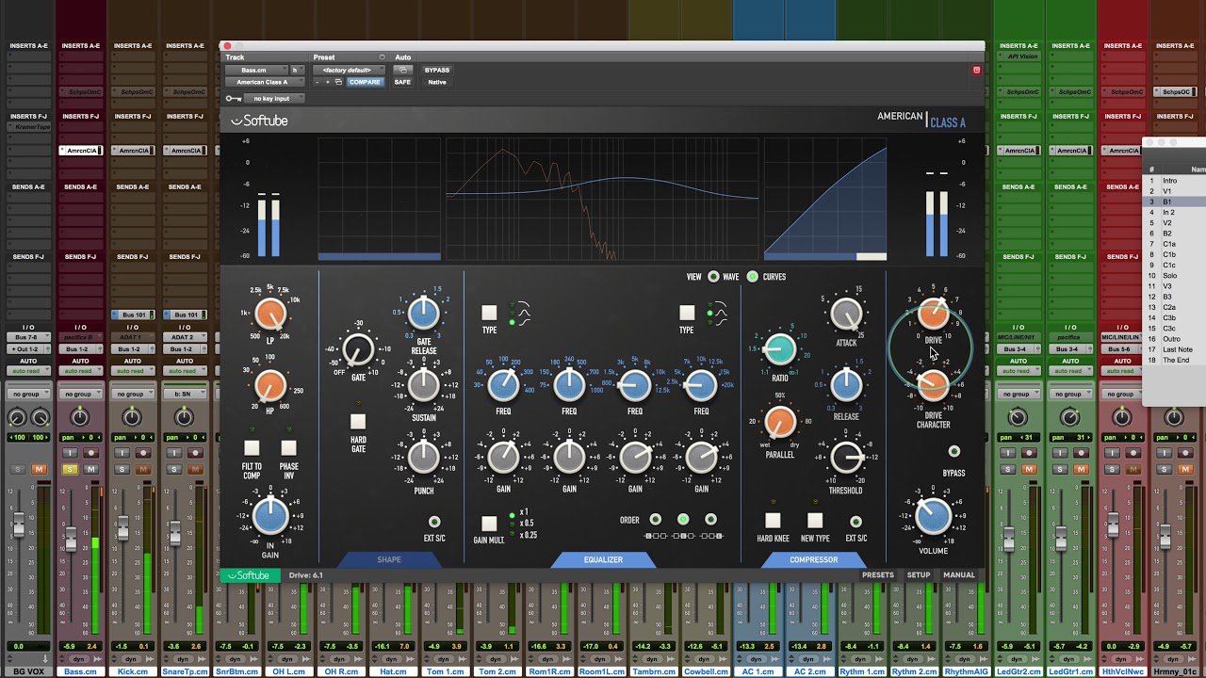Open the COMPRESSOR section tab
The height and width of the screenshot is (678, 1206).
813,559
